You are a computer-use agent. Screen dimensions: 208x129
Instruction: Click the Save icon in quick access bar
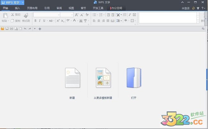pyautogui.click(x=7, y=29)
